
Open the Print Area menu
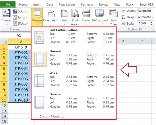(x=75, y=17)
